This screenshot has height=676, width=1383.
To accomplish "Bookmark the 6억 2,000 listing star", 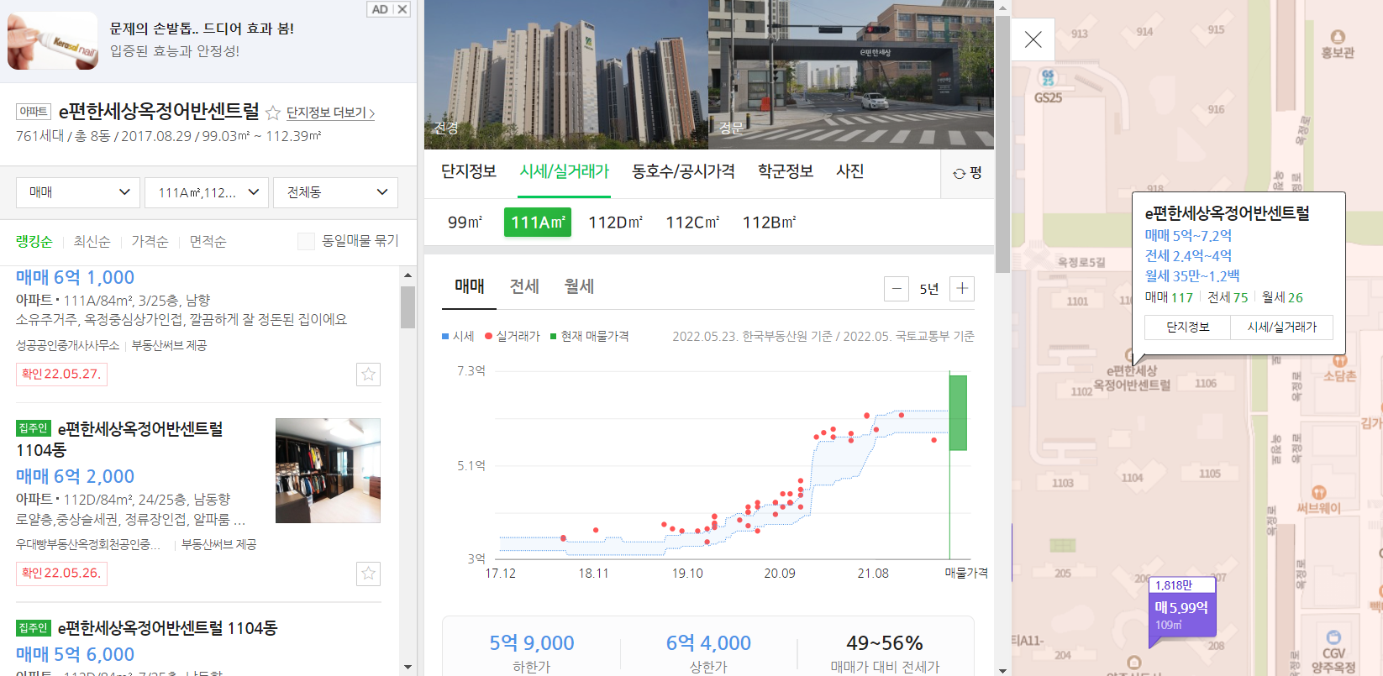I will [x=368, y=574].
